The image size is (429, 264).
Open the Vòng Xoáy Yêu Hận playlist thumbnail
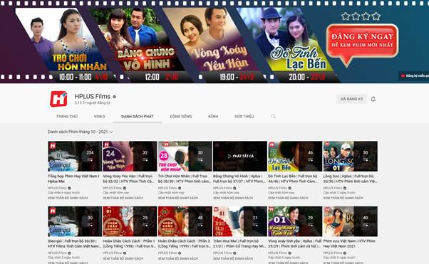[x=130, y=157]
